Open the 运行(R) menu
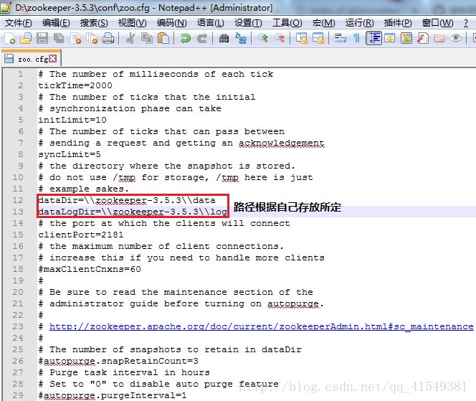The height and width of the screenshot is (401, 476). click(x=359, y=23)
